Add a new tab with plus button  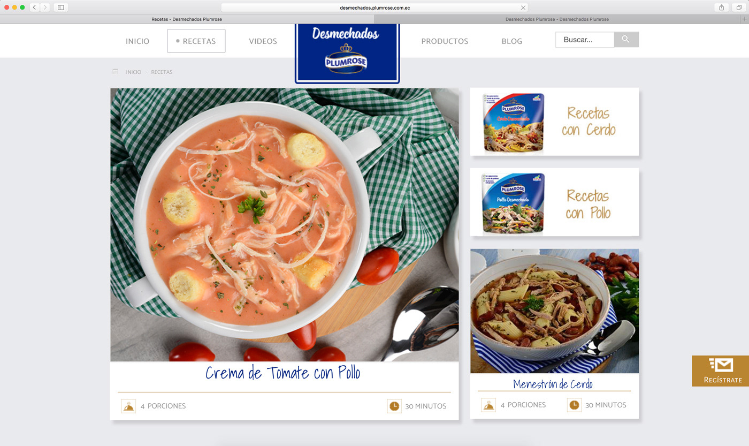(x=745, y=19)
